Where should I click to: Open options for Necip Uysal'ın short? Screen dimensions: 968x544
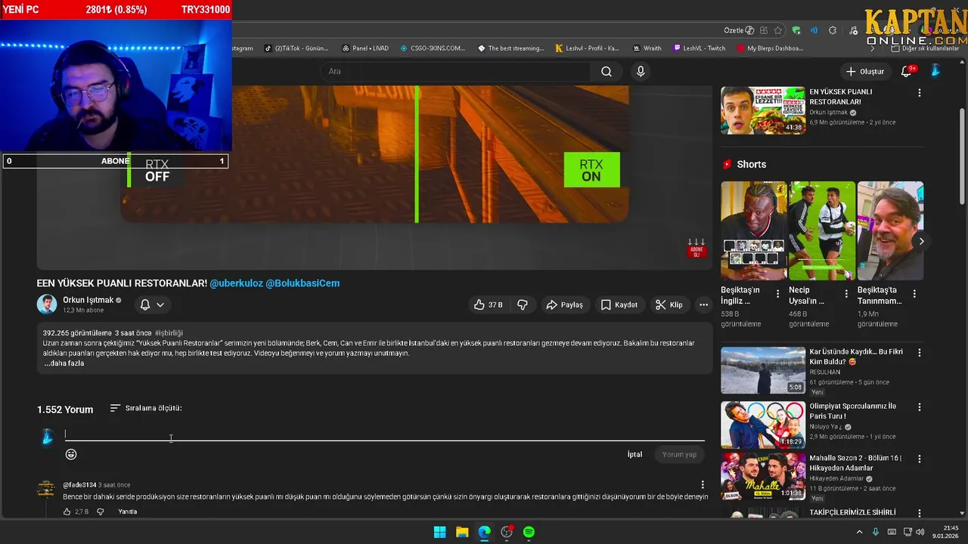click(x=846, y=294)
